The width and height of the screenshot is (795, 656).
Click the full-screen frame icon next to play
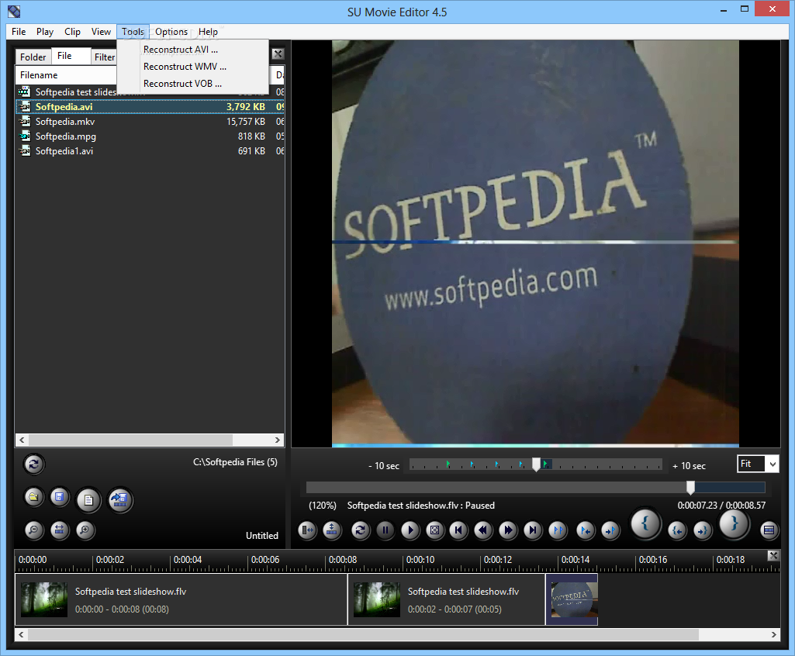(x=434, y=530)
